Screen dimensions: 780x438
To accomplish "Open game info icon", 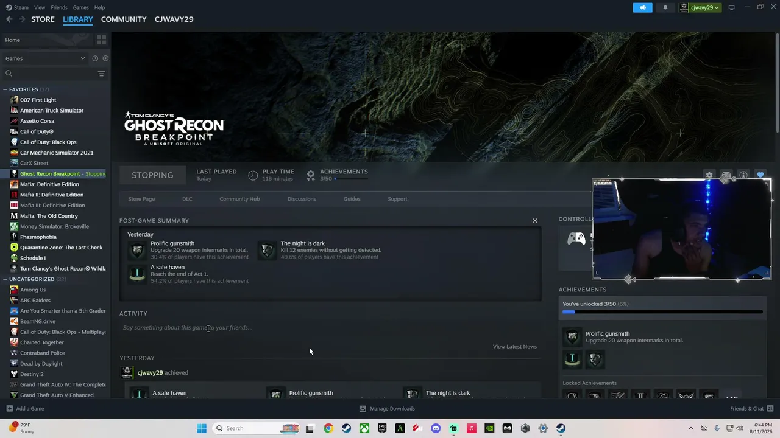I will [743, 175].
